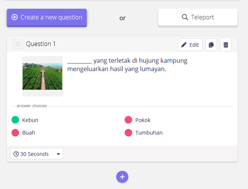Viewport: 248px width, 189px height.
Task: Open the 30 Seconds timer dropdown
Action: click(x=37, y=154)
